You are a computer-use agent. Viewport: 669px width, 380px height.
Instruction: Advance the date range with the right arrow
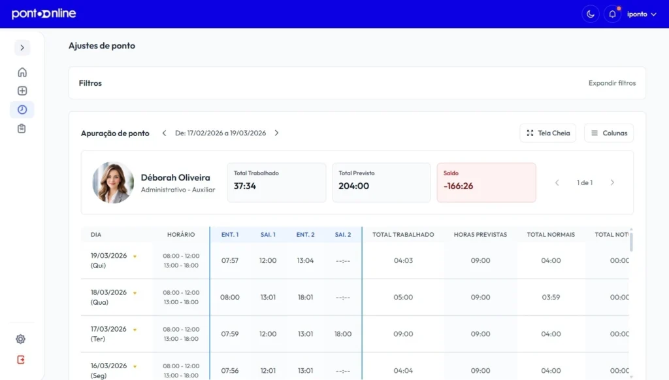click(276, 132)
